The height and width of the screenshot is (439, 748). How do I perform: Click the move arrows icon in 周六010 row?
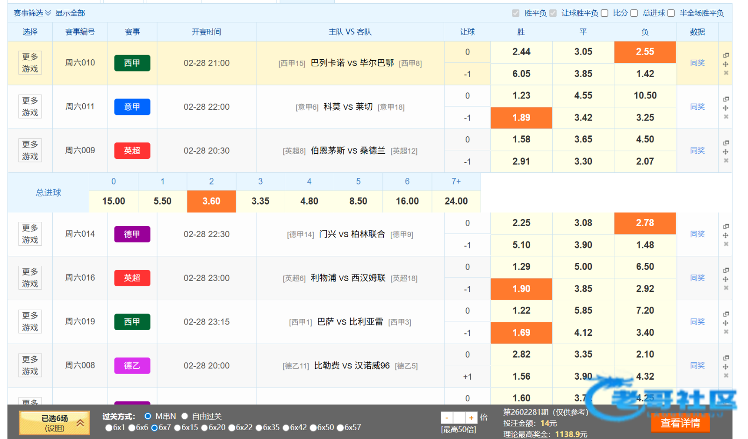click(x=726, y=64)
